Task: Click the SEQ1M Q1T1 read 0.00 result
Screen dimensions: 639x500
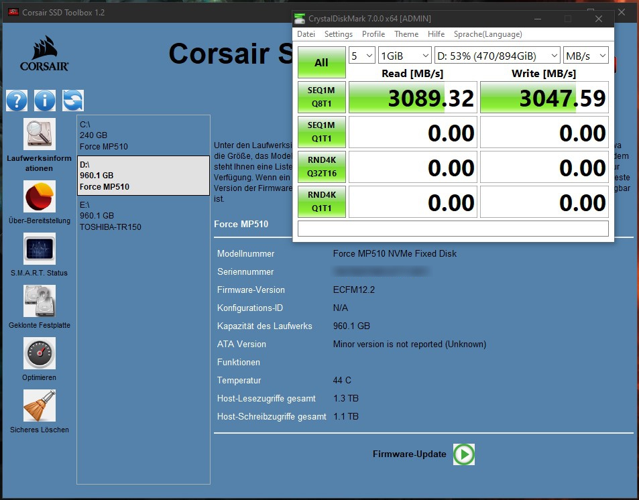Action: tap(413, 132)
